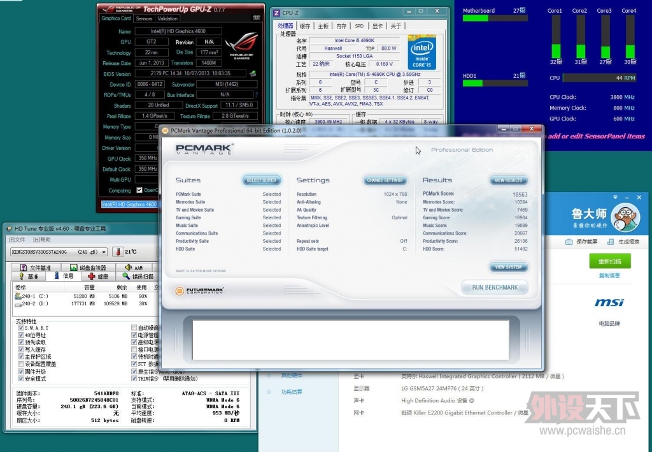Toggle the 预先读取 checkbox
The image size is (652, 452).
pyautogui.click(x=20, y=342)
